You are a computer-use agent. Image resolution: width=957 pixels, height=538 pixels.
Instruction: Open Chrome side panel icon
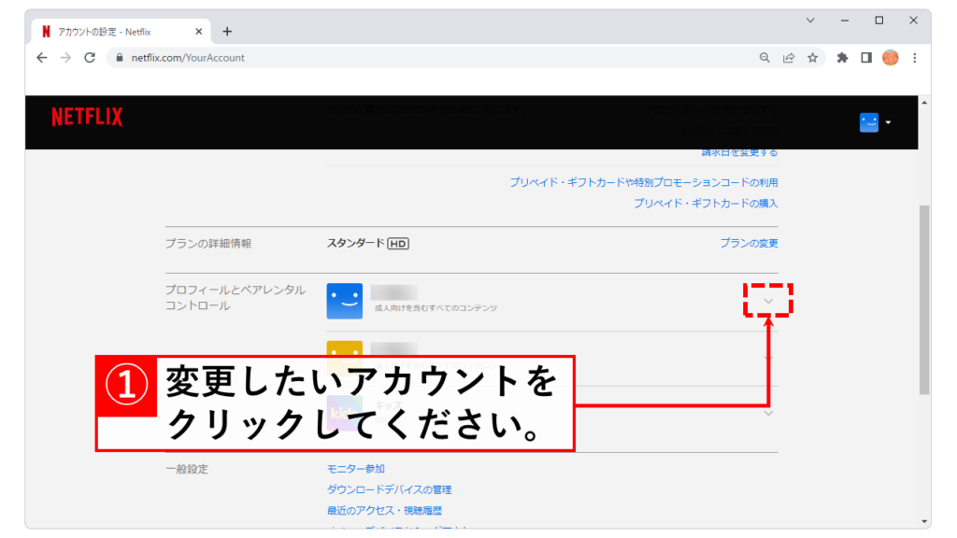click(x=866, y=58)
